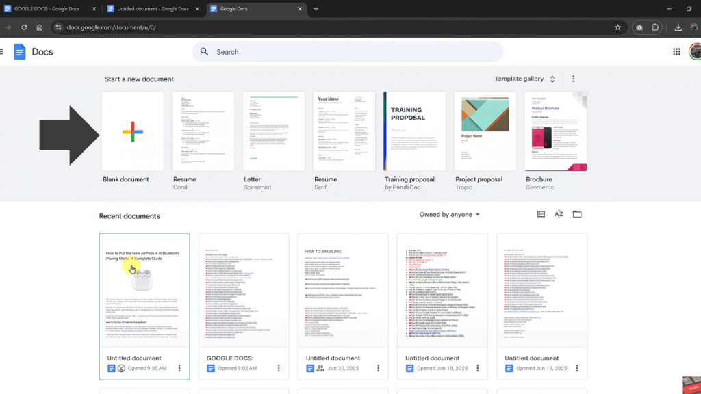This screenshot has height=394, width=701.
Task: Choose the Resume Coral template
Action: point(203,131)
